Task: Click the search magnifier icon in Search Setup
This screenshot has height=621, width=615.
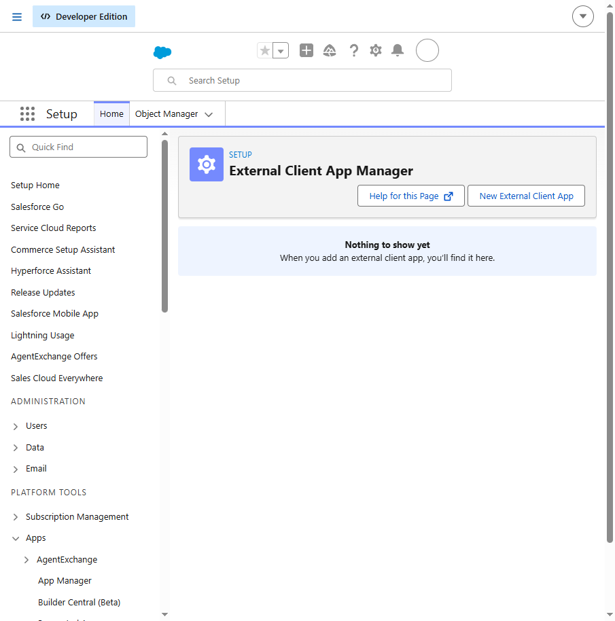Action: [x=171, y=81]
